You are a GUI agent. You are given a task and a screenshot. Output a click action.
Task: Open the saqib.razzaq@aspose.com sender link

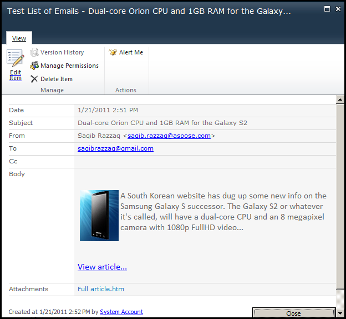169,136
